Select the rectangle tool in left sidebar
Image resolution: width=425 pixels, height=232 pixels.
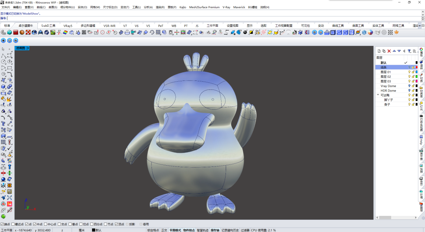pos(9,68)
